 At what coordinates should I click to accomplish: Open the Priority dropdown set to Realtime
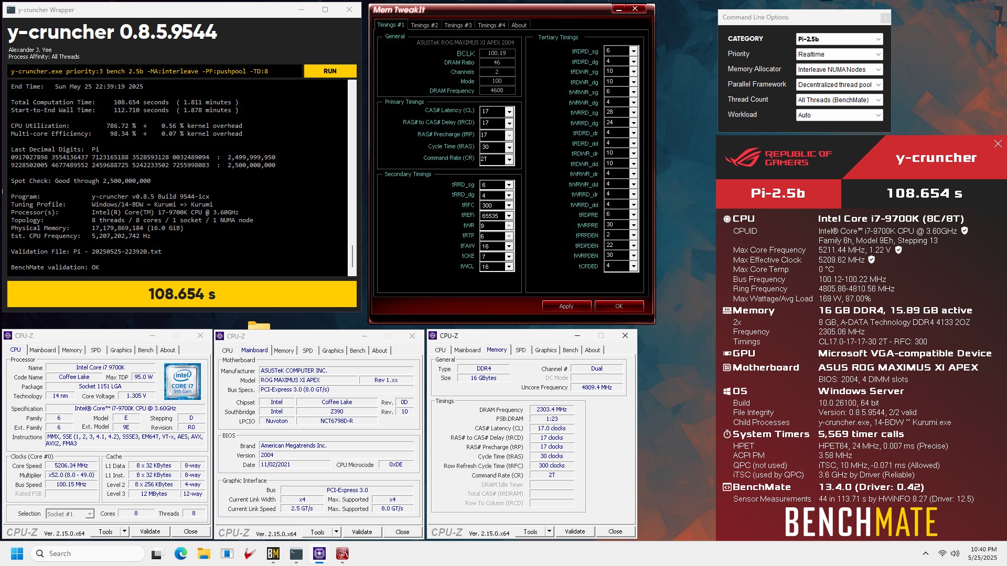tap(839, 55)
